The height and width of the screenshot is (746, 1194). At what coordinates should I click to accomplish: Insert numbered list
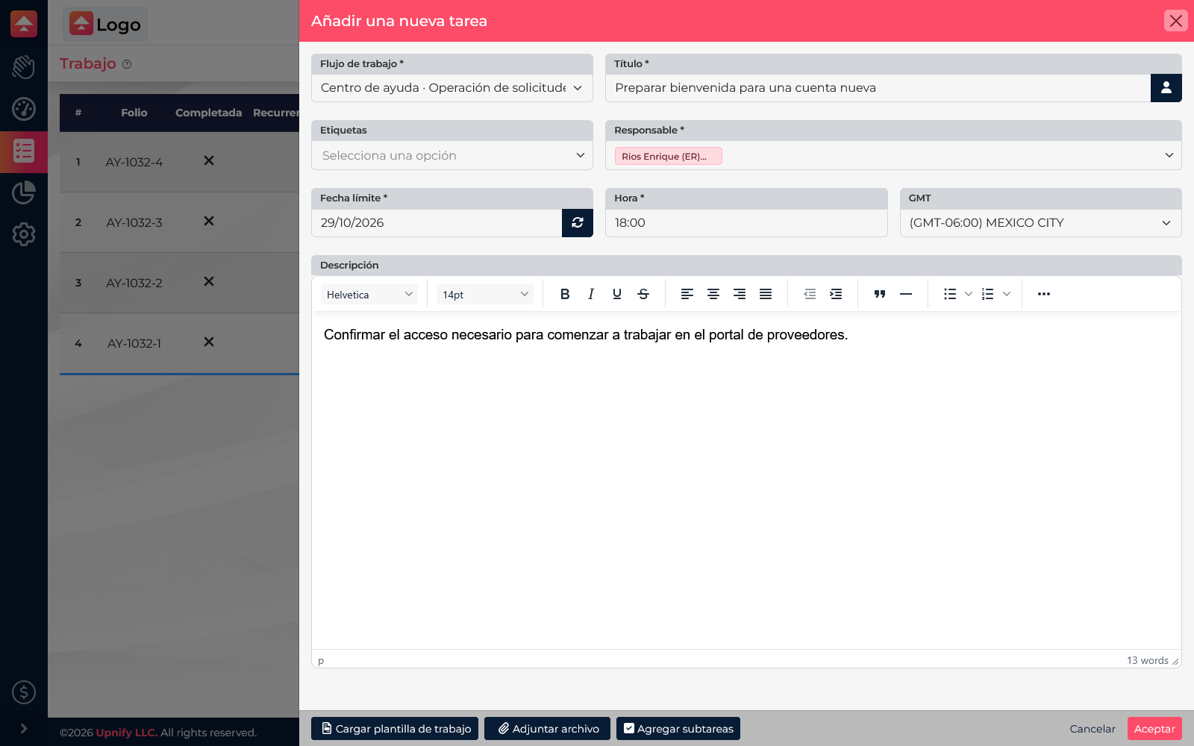click(988, 294)
